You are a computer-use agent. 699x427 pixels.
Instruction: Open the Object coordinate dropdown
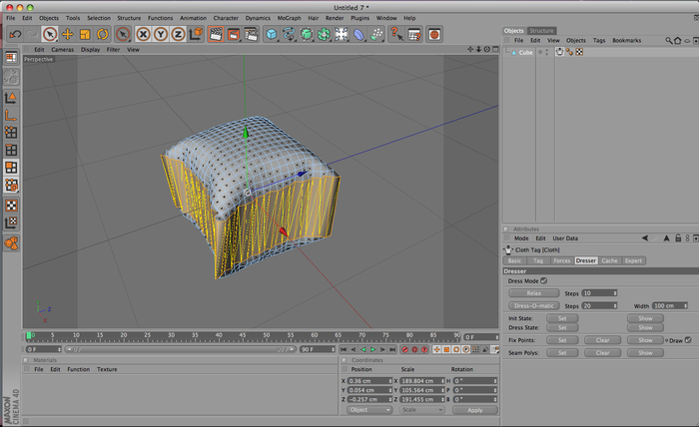pos(369,410)
